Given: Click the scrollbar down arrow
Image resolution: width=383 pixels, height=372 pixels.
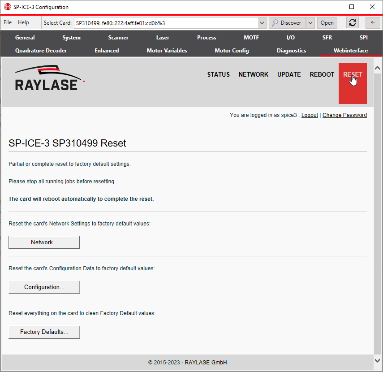Looking at the screenshot, I should tap(377, 360).
